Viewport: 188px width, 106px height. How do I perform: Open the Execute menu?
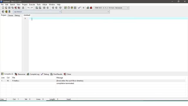[x=32, y=5]
